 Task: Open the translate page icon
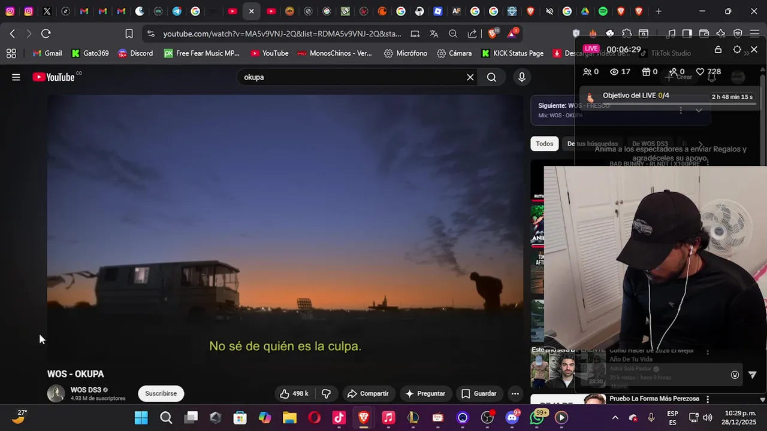pos(434,34)
